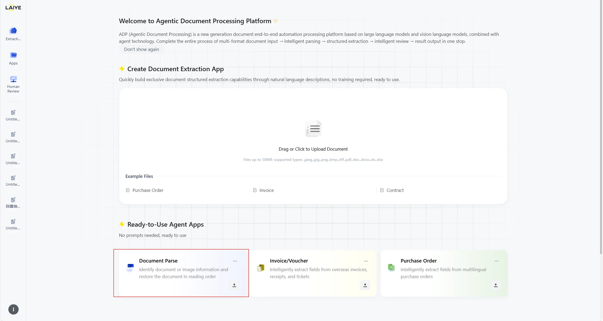Open the Apps section in the sidebar

(x=13, y=58)
